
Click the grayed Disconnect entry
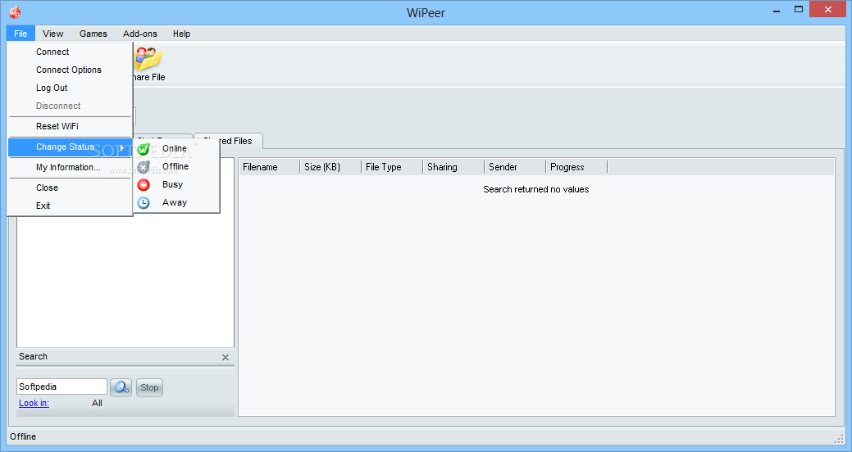pos(70,106)
